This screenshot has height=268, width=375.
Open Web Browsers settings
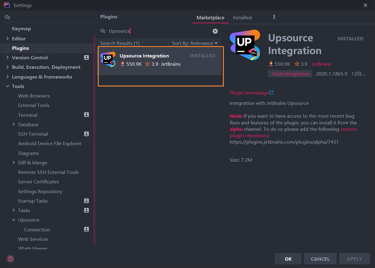[34, 96]
